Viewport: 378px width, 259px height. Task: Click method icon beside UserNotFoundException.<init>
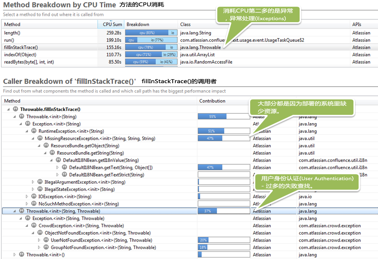click(46, 240)
